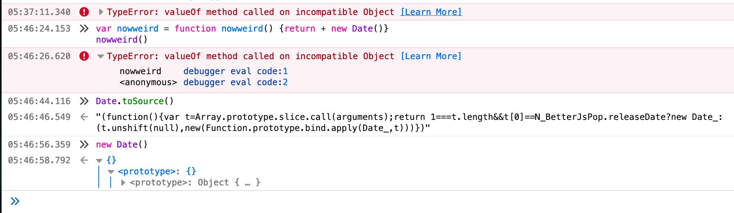Click the red error icon at 05:46:26.620

(84, 56)
